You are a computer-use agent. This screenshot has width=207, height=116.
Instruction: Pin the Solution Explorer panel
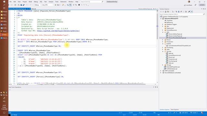203,9
